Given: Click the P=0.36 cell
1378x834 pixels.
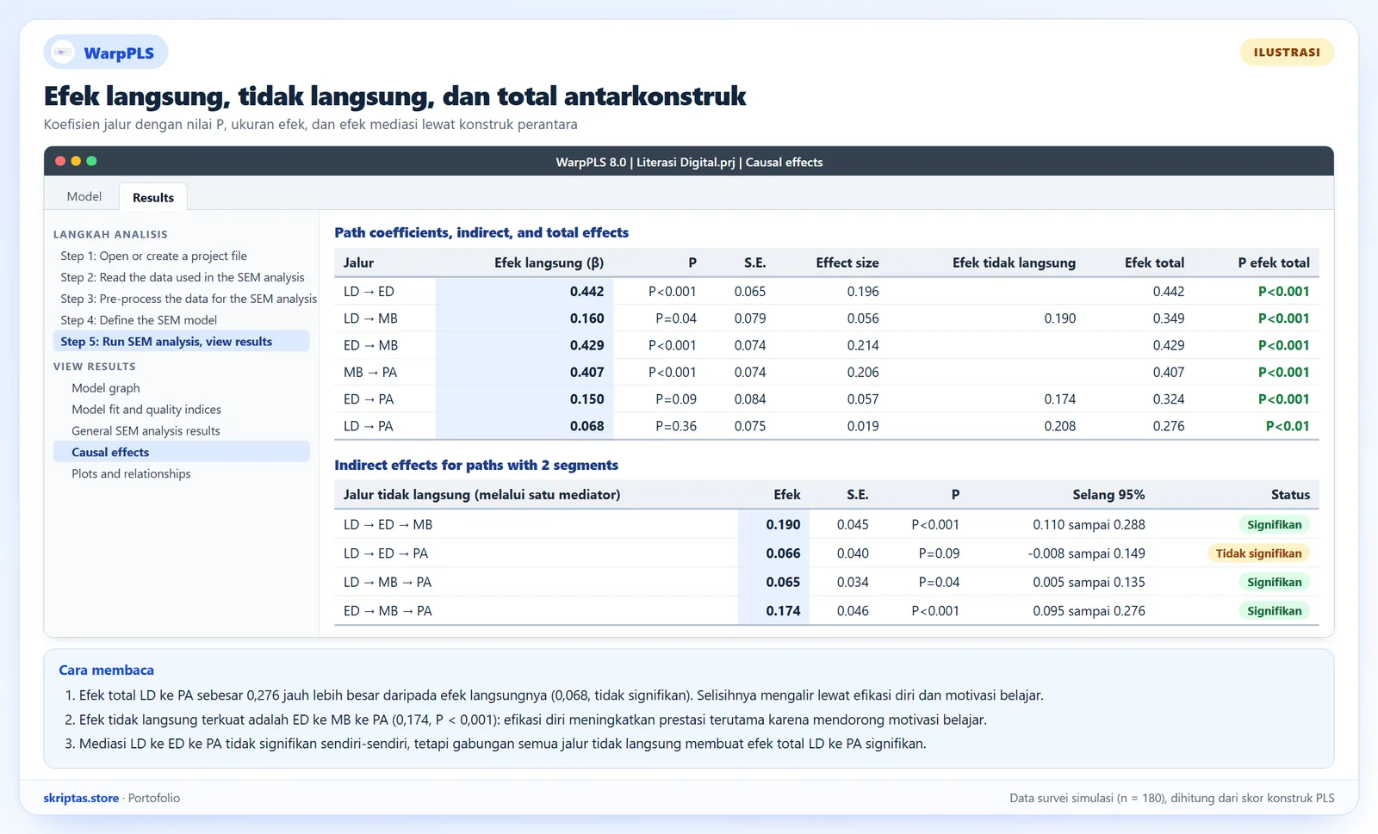Looking at the screenshot, I should coord(676,426).
